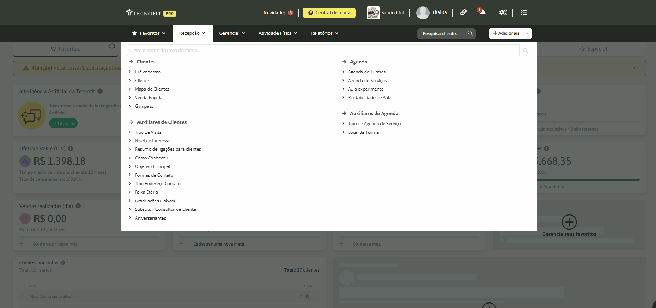Expand the Adicionais dropdown arrow

pos(527,33)
